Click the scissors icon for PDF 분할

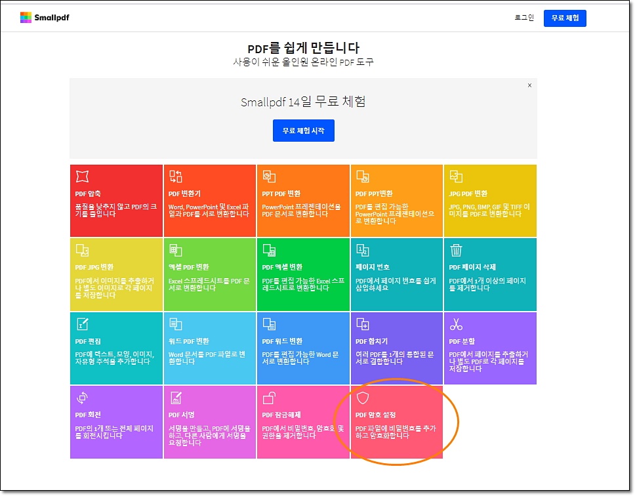click(456, 324)
